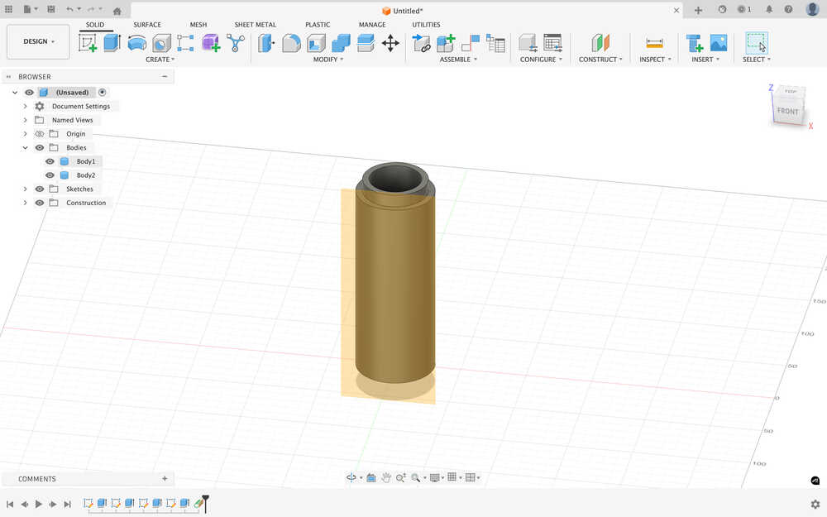This screenshot has height=517, width=827.
Task: Click the FRONT face of the ViewCube
Action: pyautogui.click(x=787, y=111)
